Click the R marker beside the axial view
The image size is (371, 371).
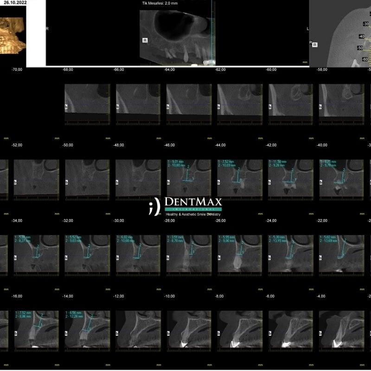click(315, 45)
